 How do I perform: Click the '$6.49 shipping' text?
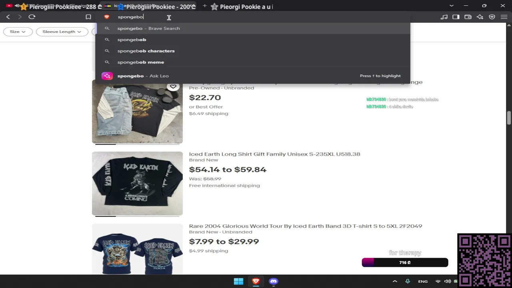pos(209,114)
